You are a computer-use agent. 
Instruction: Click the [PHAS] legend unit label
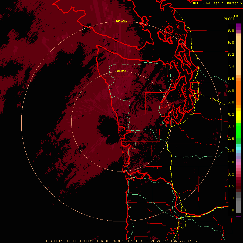tap(228, 19)
